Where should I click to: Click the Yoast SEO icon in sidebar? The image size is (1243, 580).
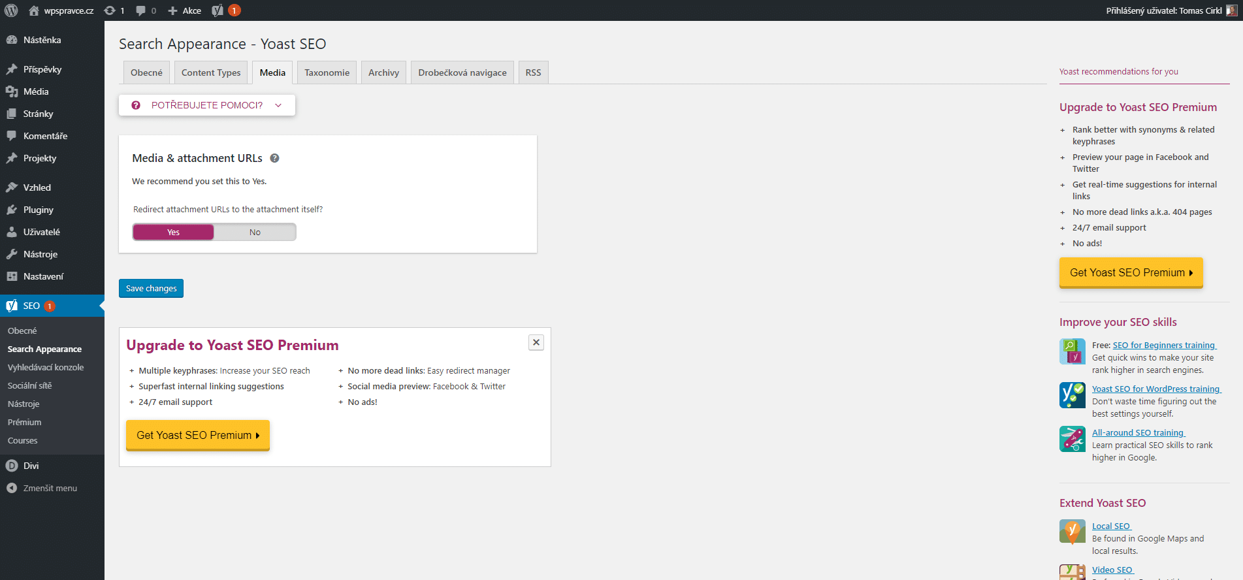click(x=12, y=306)
